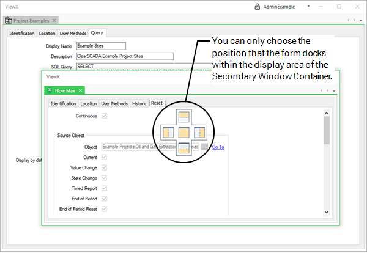
Task: Click the object browse button beside Go To
Action: 204,147
